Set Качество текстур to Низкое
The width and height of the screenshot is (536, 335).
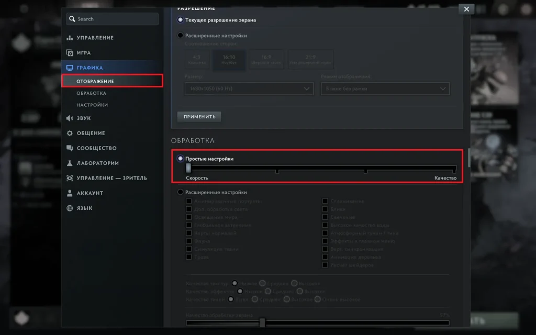click(234, 283)
